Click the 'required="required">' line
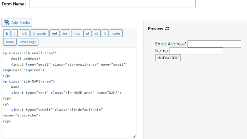 click(24, 70)
